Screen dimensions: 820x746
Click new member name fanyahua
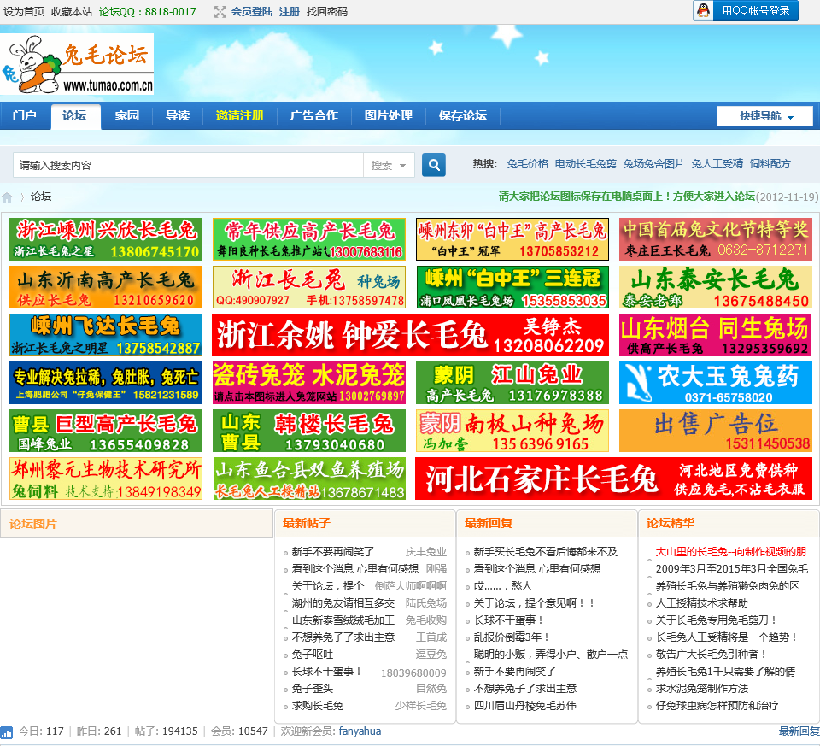tap(360, 731)
